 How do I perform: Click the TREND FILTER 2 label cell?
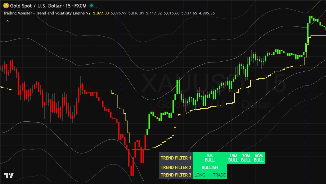click(x=176, y=168)
